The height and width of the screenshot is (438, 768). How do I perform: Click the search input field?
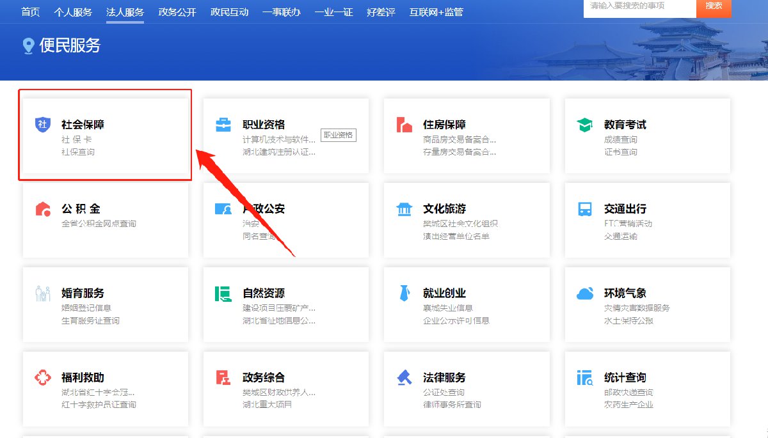[x=639, y=6]
